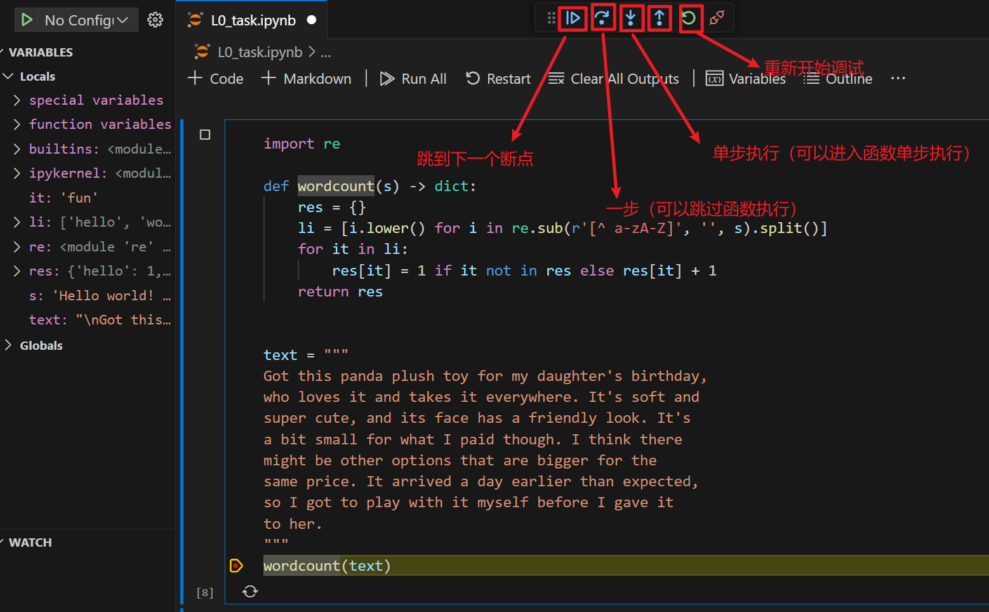Screen dimensions: 989x612
Task: Click the Disconnect debugger plug icon
Action: (717, 18)
